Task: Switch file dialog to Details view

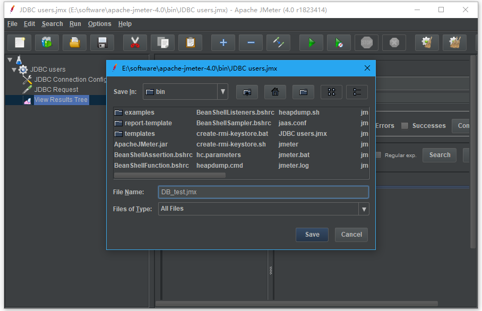Action: tap(357, 92)
